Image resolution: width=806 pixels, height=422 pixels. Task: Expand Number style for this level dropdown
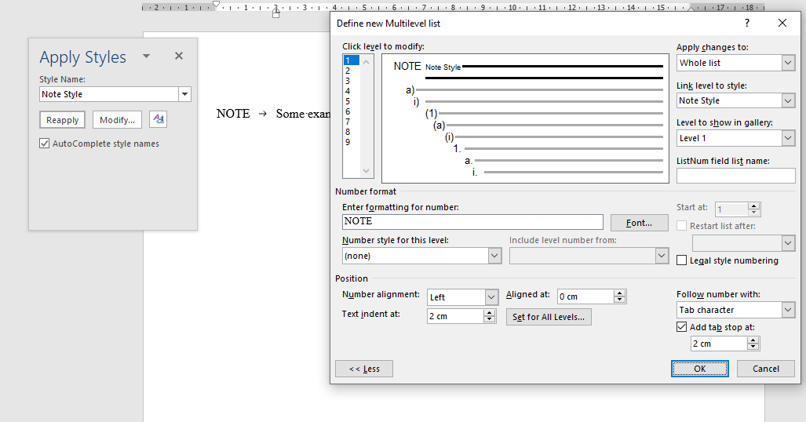pos(494,256)
